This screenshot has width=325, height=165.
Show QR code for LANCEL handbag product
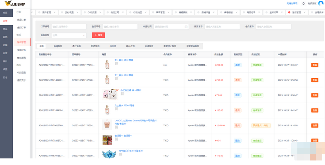[116, 127]
